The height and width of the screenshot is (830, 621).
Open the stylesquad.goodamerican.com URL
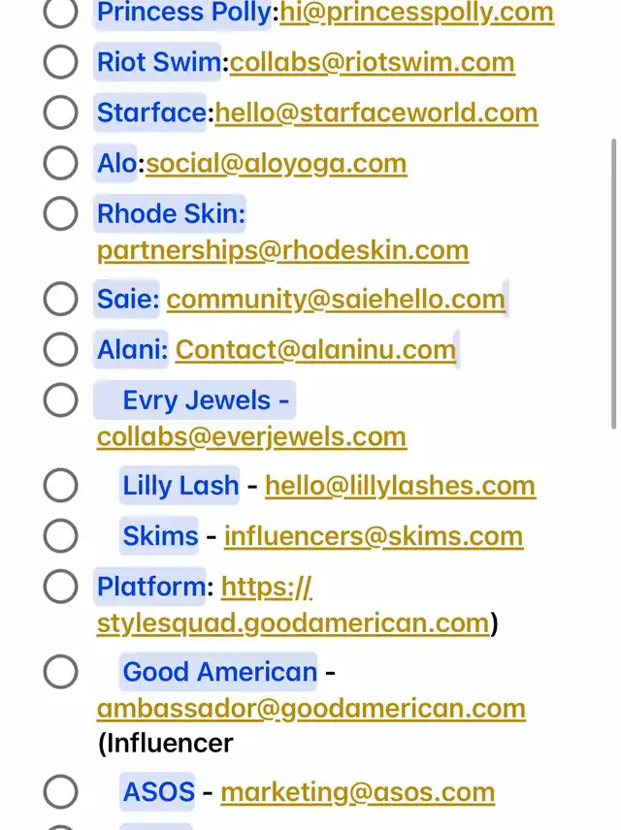click(x=292, y=622)
